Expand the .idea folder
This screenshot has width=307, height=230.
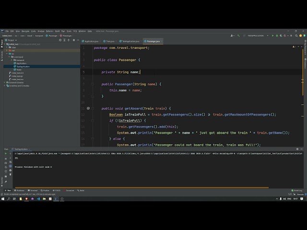coord(7,47)
